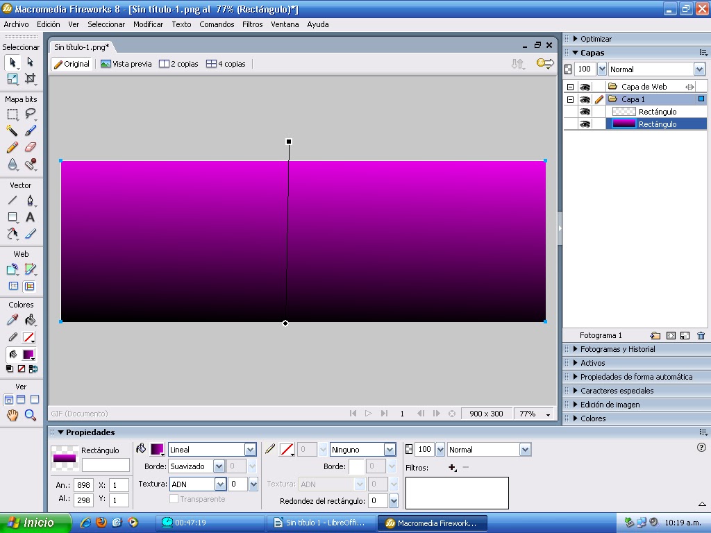
Task: Click fill color swatch in toolbox
Action: coord(29,355)
